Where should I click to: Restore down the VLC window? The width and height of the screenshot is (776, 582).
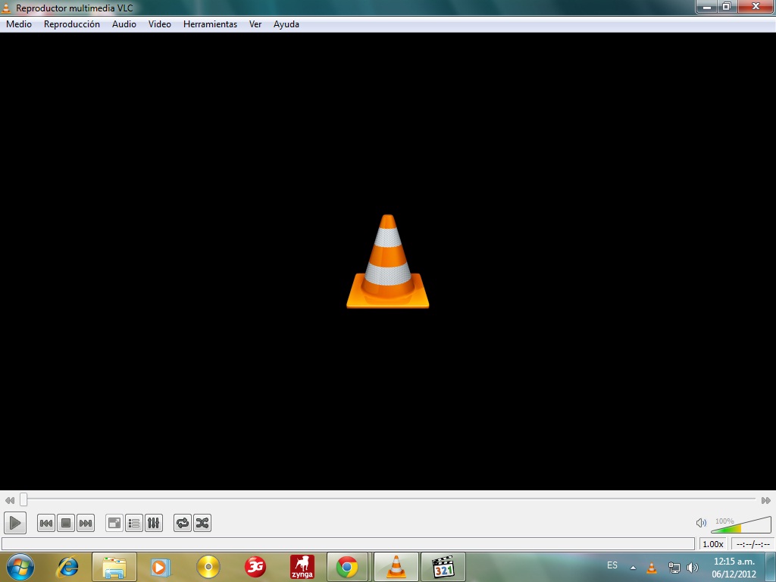(727, 7)
